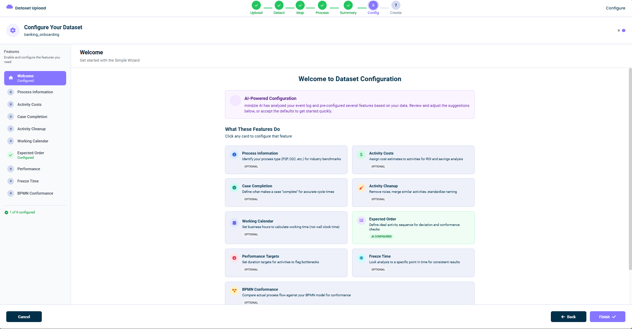Open Process Information in sidebar
Screen dimensions: 632x329
[x=35, y=92]
